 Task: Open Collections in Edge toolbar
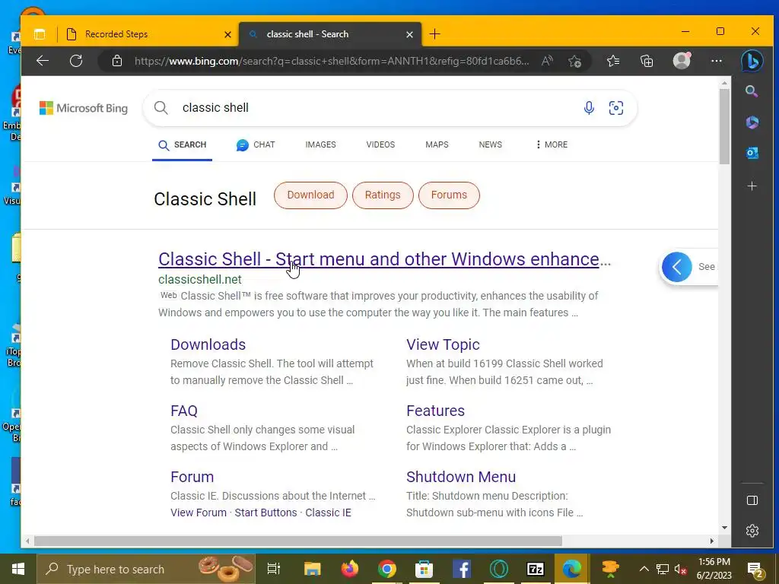click(x=647, y=61)
